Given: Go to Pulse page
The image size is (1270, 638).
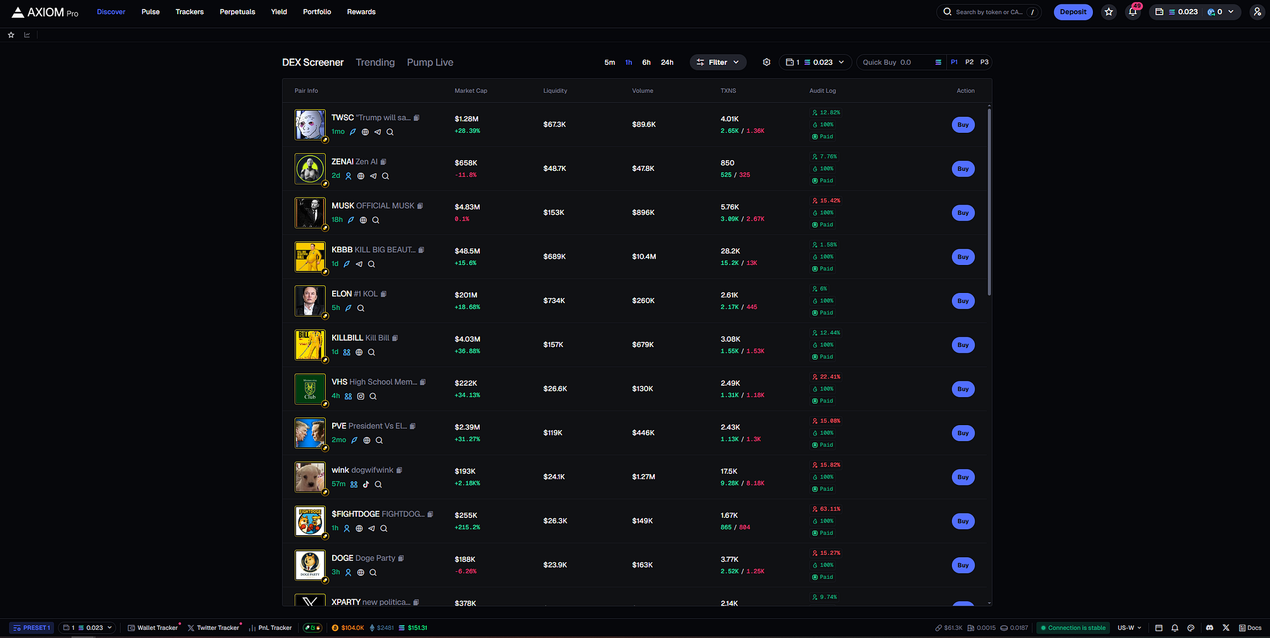Looking at the screenshot, I should (150, 12).
